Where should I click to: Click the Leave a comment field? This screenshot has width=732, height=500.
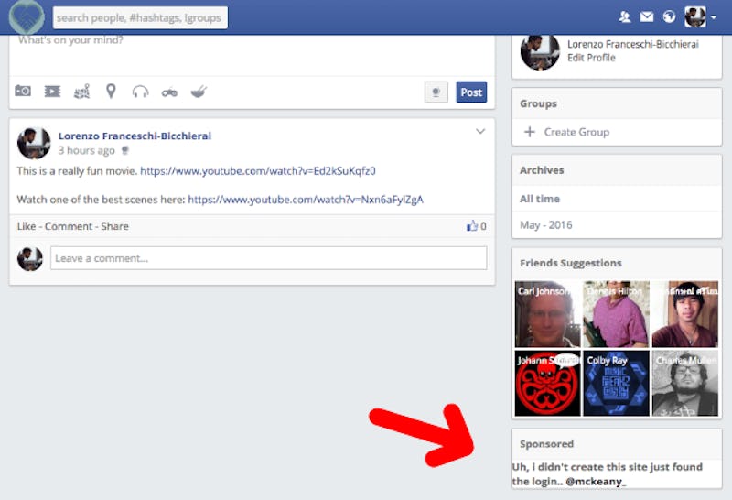[x=268, y=258]
